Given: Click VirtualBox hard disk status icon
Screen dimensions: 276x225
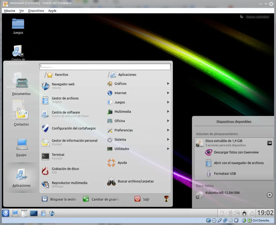Looking at the screenshot, I should [x=208, y=220].
